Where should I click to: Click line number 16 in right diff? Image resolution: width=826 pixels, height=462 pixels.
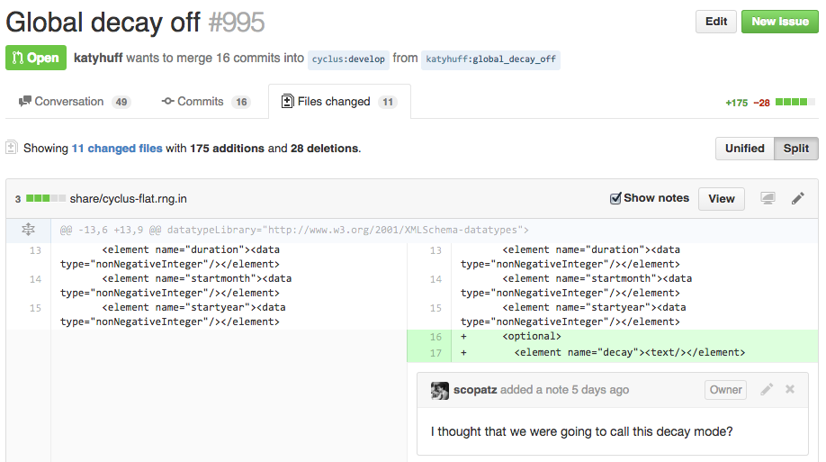click(435, 337)
